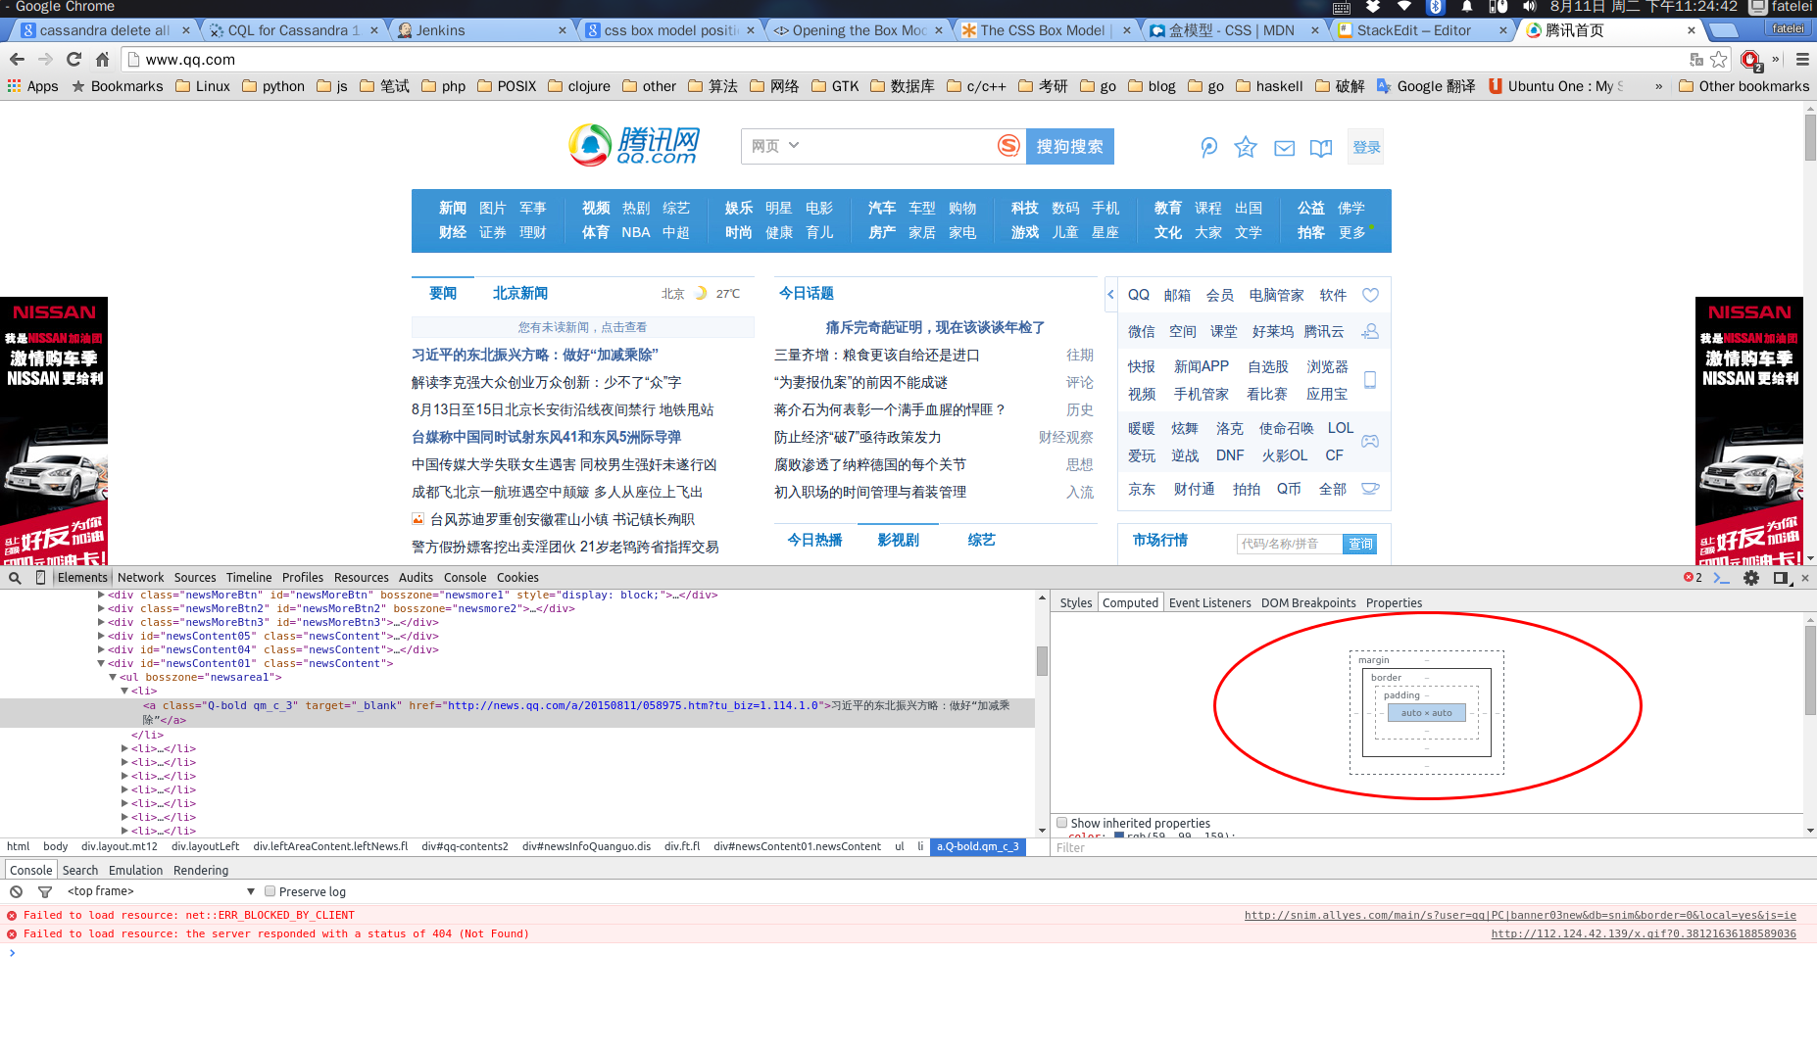Viewport: 1817px width, 1051px height.
Task: Click the 查询 stock query button
Action: click(x=1360, y=544)
